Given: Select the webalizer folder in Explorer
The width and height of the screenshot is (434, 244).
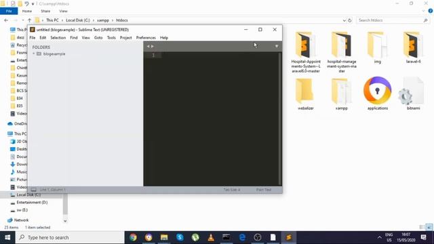Looking at the screenshot, I should click(x=306, y=94).
